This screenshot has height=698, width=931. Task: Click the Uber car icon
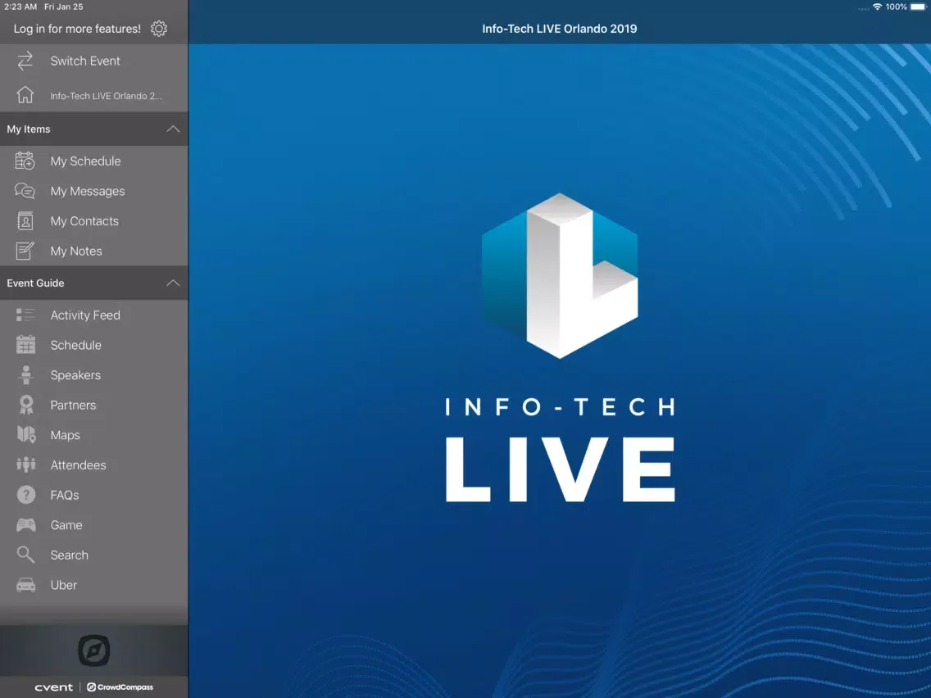(x=25, y=585)
